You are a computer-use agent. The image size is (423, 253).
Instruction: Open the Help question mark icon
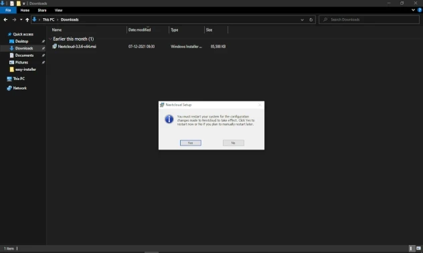coord(420,10)
